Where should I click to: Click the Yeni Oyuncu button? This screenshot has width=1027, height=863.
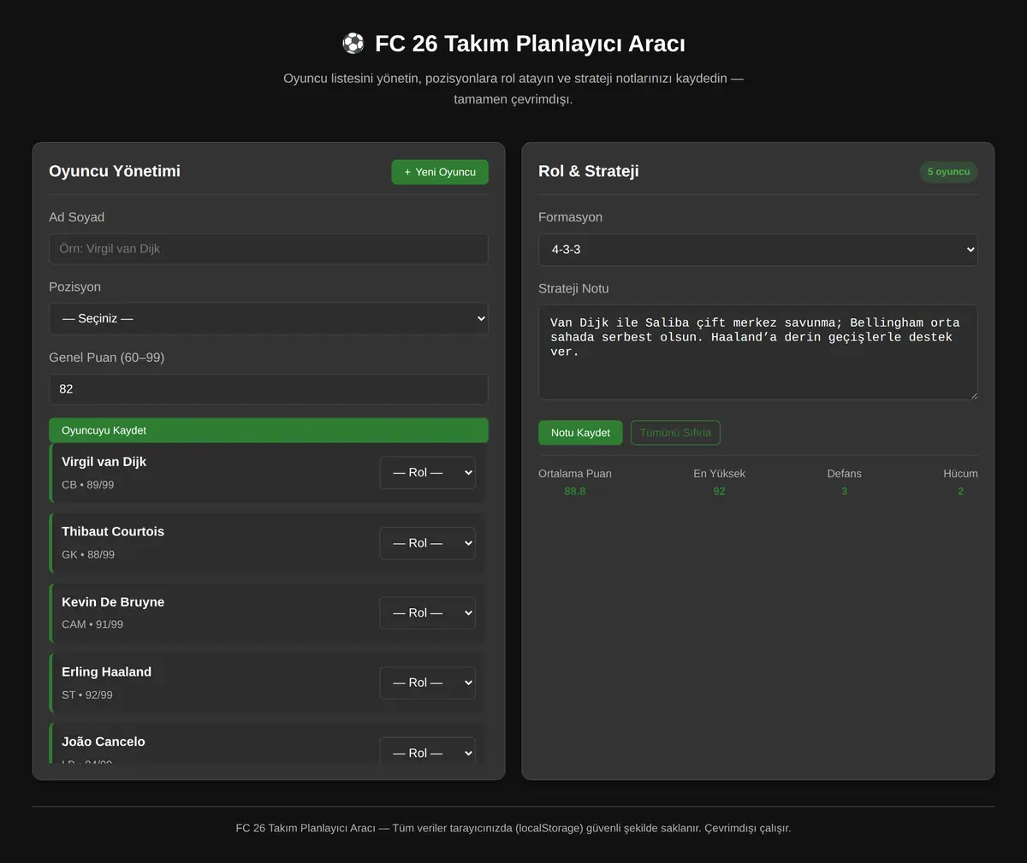[440, 172]
